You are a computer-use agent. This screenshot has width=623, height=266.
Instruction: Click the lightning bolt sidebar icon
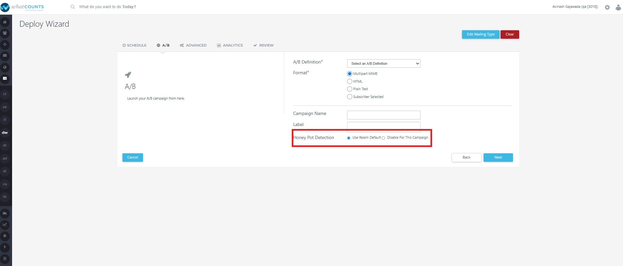coord(5,247)
